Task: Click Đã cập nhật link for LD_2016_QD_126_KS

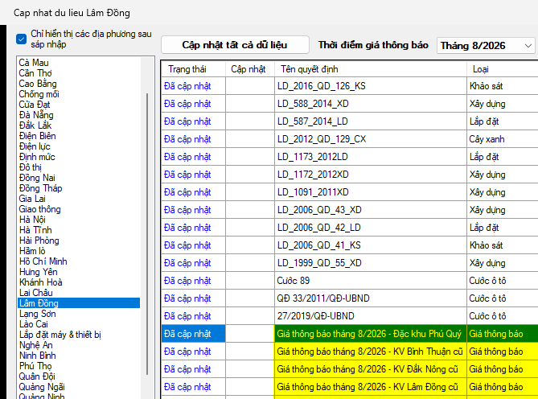Action: pyautogui.click(x=187, y=86)
